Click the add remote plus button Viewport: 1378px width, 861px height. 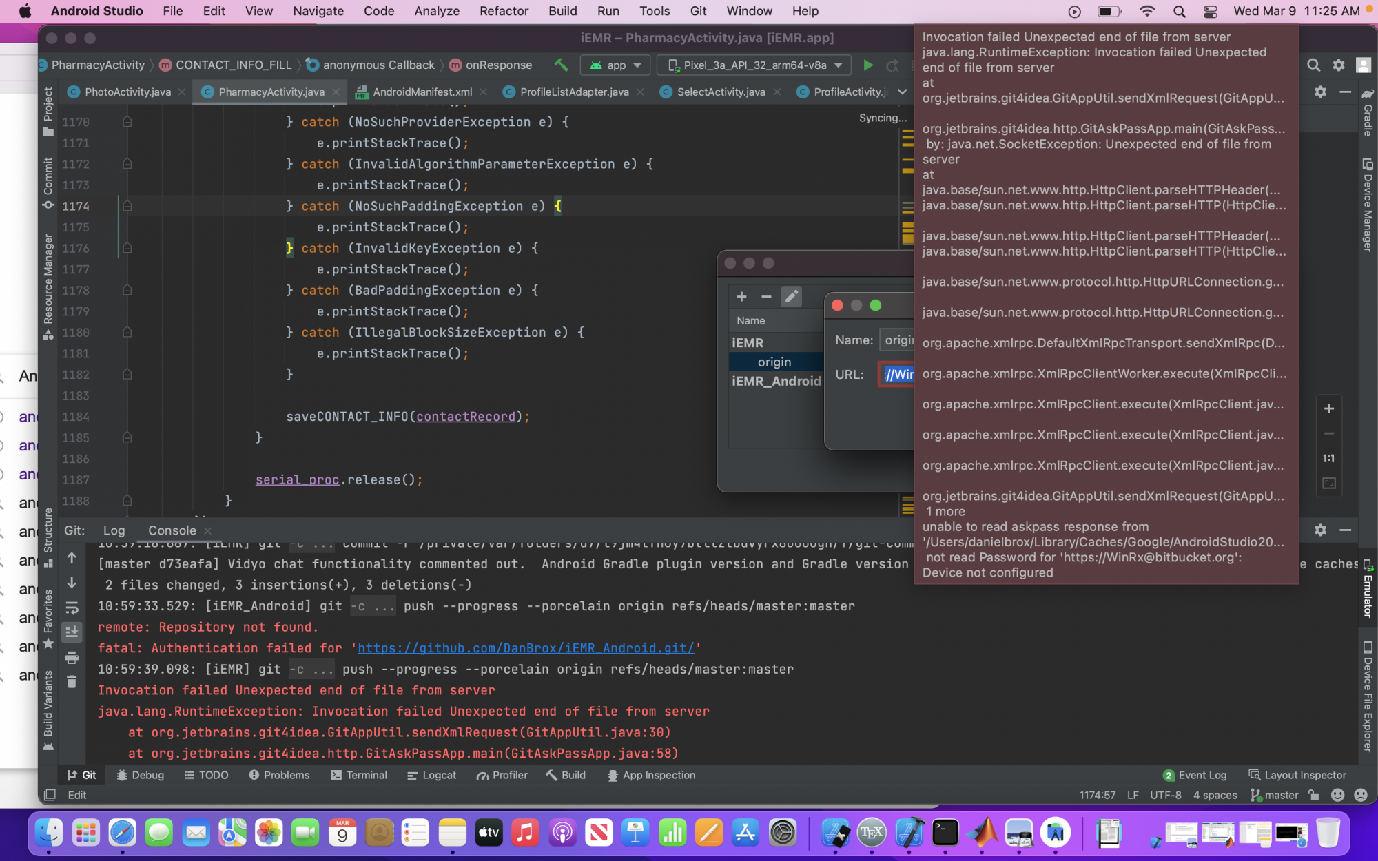coord(741,296)
